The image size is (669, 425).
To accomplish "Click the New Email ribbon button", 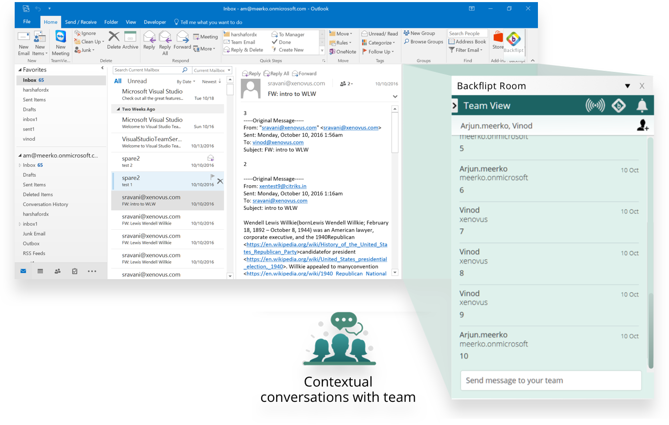I will [24, 43].
